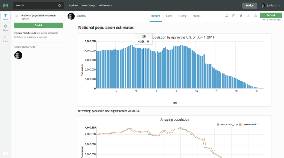Open the jordan2 account dropdown menu
Image resolution: width=284 pixels, height=158 pixels.
(271, 6)
